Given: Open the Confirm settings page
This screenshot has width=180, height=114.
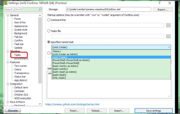Looking at the screenshot, I should [x=18, y=41].
